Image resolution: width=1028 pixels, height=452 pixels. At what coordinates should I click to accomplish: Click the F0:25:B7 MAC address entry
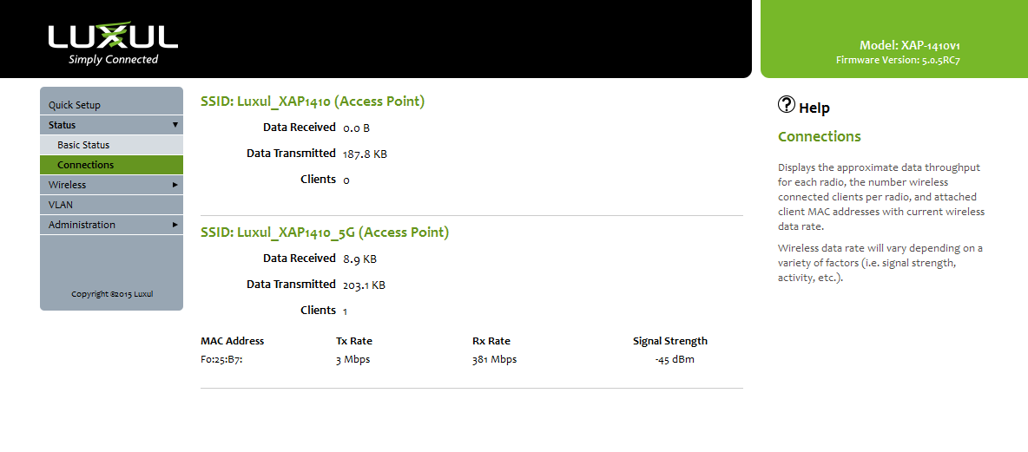click(221, 359)
